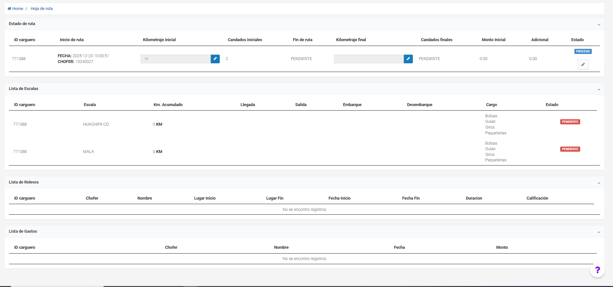The image size is (613, 287).
Task: Edit the Kilometraje inicial pencil button
Action: coord(215,59)
